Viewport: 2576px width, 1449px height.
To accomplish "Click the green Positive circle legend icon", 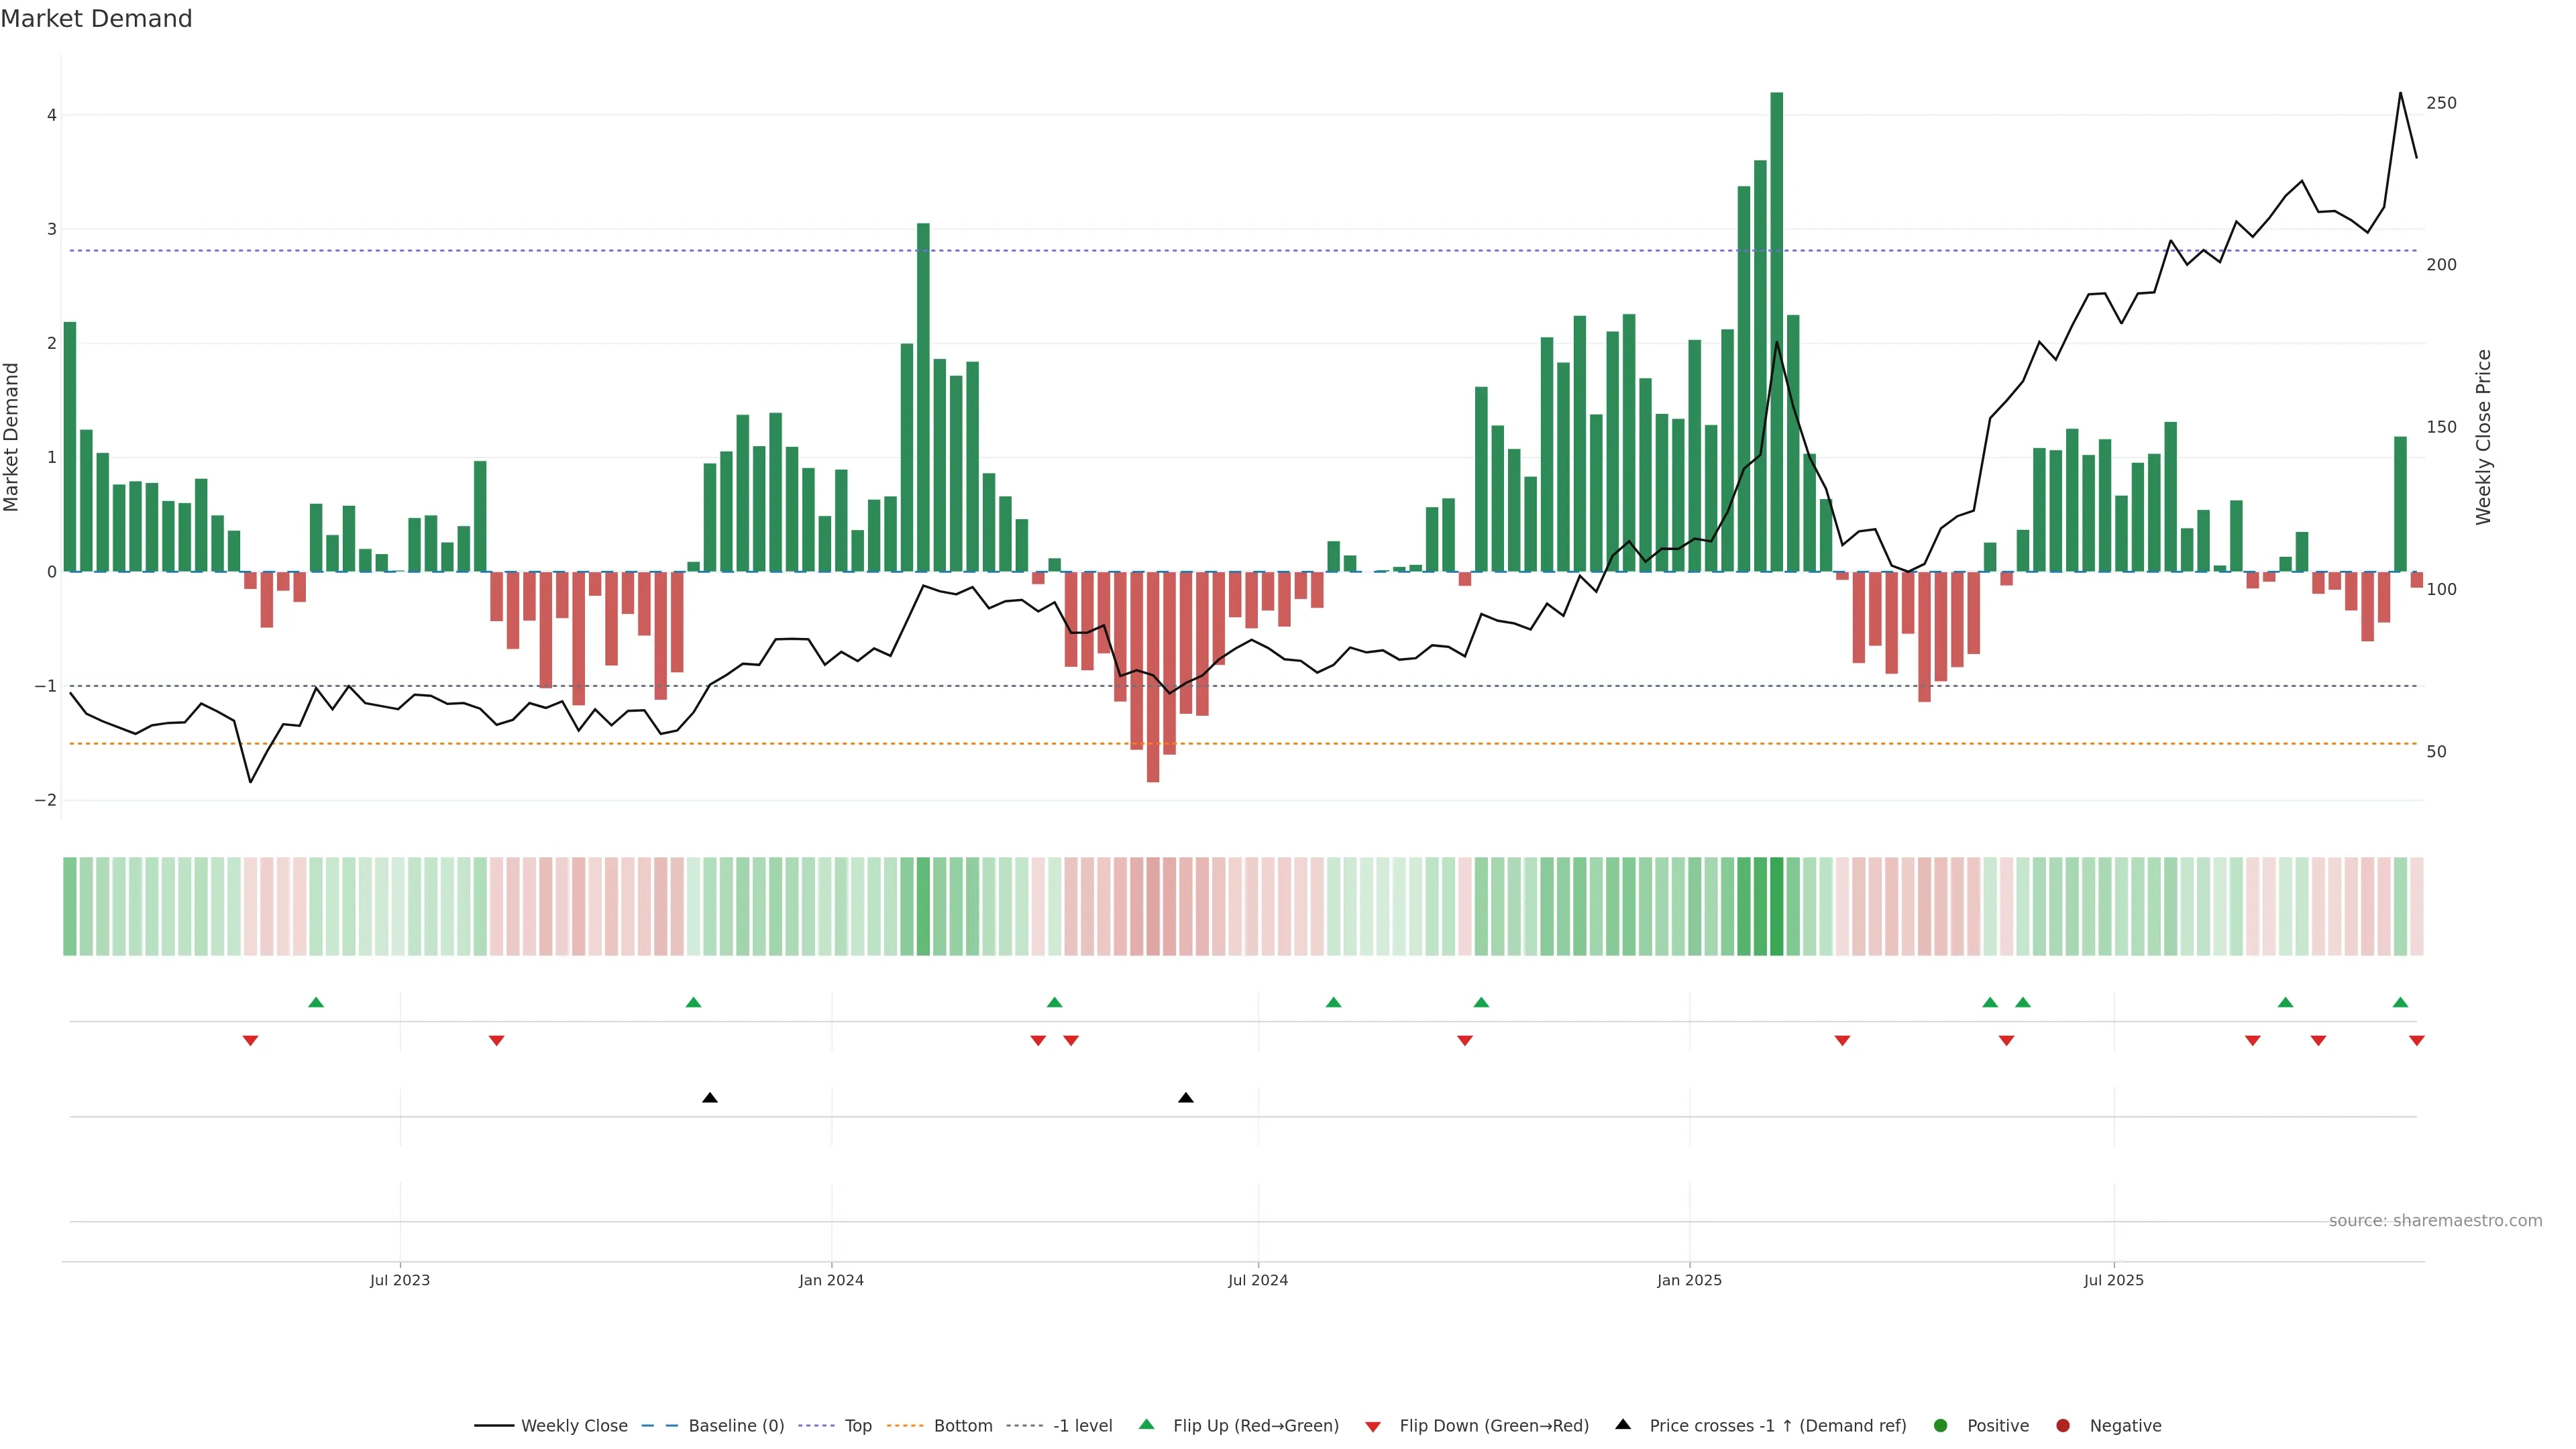I will [1941, 1425].
